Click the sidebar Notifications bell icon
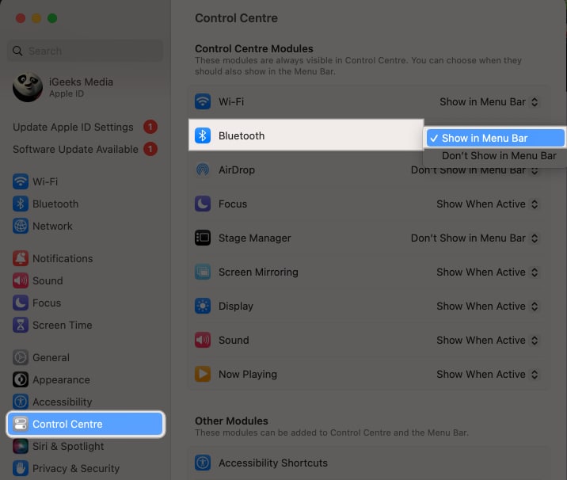This screenshot has width=567, height=480. [x=21, y=258]
